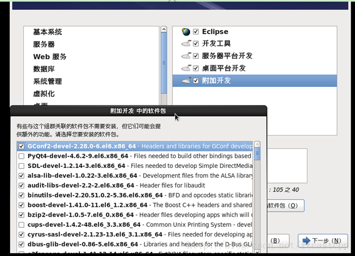Image resolution: width=355 pixels, height=256 pixels.
Task: Select the SDL-devel-1.2.14-3.el6.x86_64 row text
Action: pos(76,166)
